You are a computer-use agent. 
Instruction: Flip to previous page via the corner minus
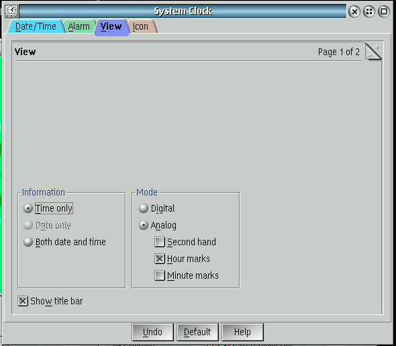point(369,55)
